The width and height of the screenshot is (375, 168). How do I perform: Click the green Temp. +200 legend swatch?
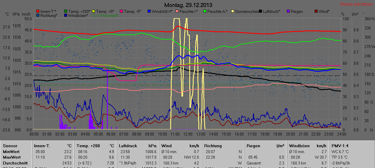pos(66,11)
